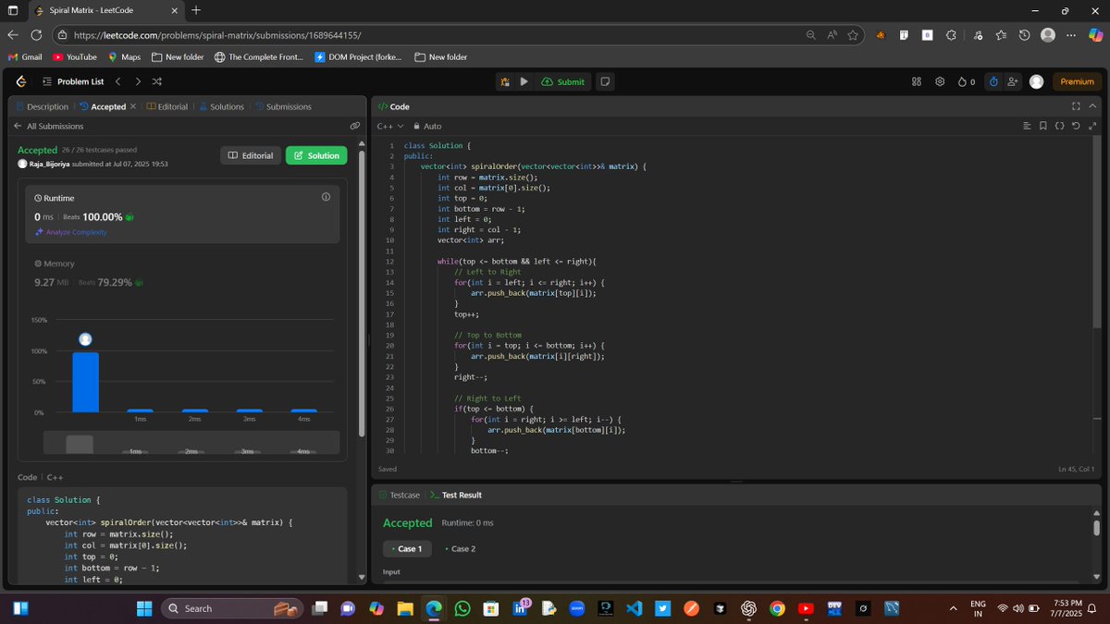Click the runtime info icon
Screen dimensions: 1110x624
tap(326, 197)
